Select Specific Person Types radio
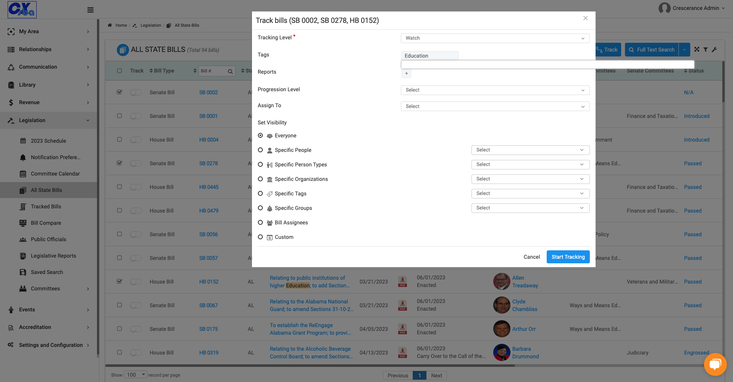Screen dimensions: 733x382 click(x=260, y=164)
